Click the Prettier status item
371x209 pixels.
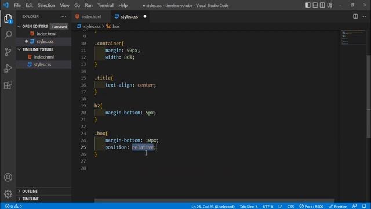[337, 207]
